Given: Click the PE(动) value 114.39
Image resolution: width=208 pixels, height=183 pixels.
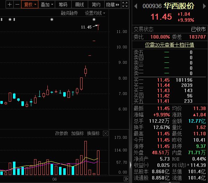Looking at the screenshot, I should point(198,165).
